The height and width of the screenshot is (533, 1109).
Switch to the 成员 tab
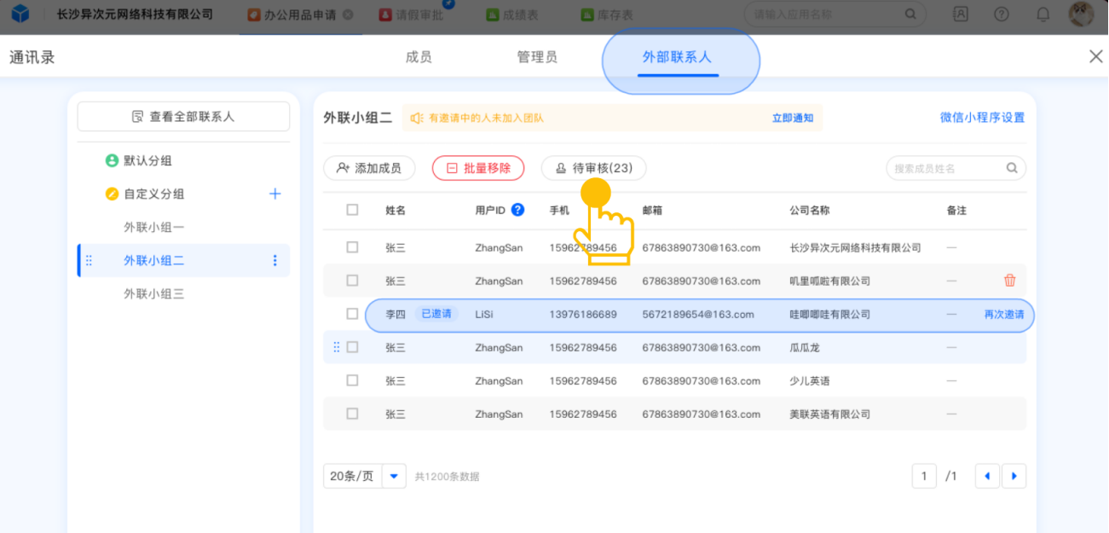coord(419,57)
